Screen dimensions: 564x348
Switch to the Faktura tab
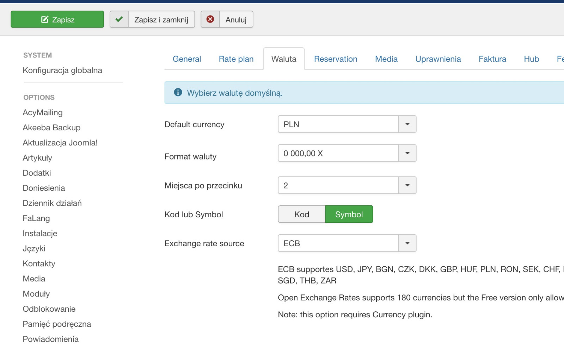492,59
